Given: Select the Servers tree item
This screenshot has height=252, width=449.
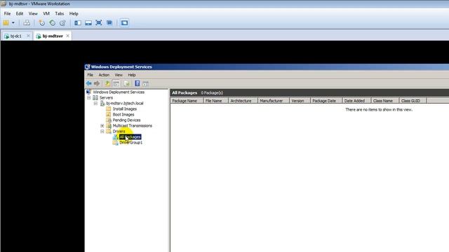Looking at the screenshot, I should coord(106,98).
